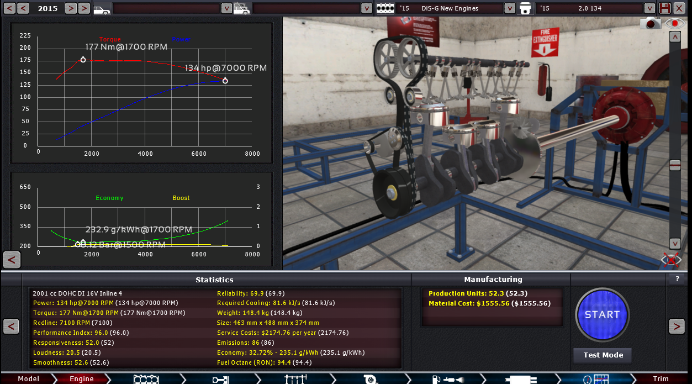The image size is (692, 384).
Task: Expand the car model dropdown
Action: 226,8
